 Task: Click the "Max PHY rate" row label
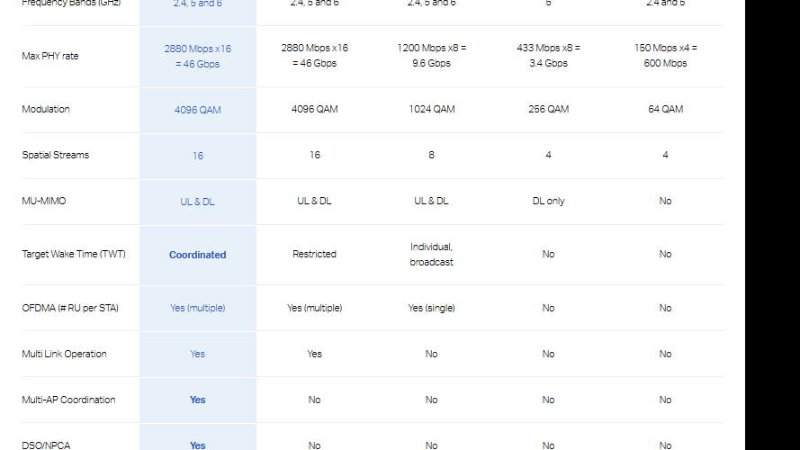[50, 56]
